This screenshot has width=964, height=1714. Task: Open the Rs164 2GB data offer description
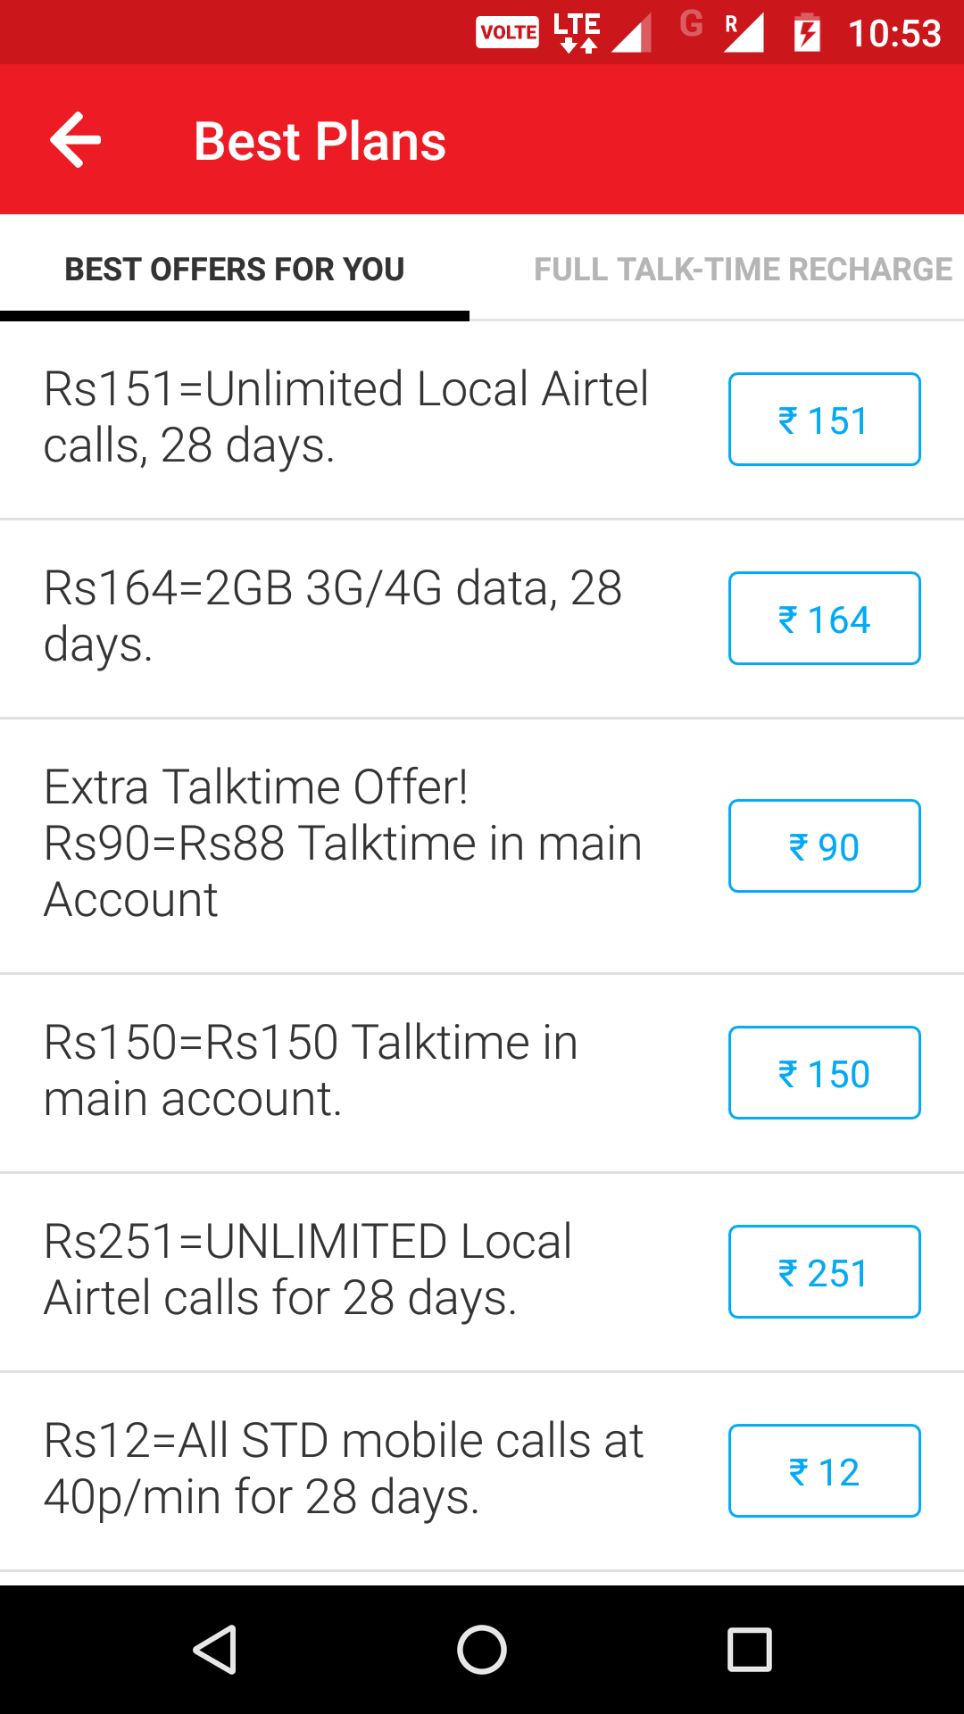click(x=333, y=616)
